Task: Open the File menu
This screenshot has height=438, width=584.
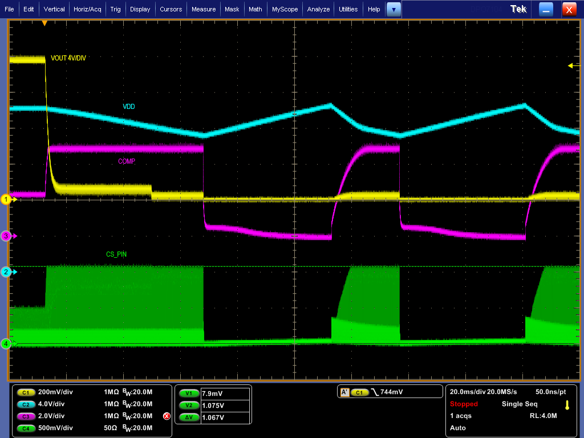Action: click(9, 9)
